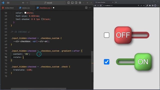Select the Custom Checkbox browser tab

(104, 2)
